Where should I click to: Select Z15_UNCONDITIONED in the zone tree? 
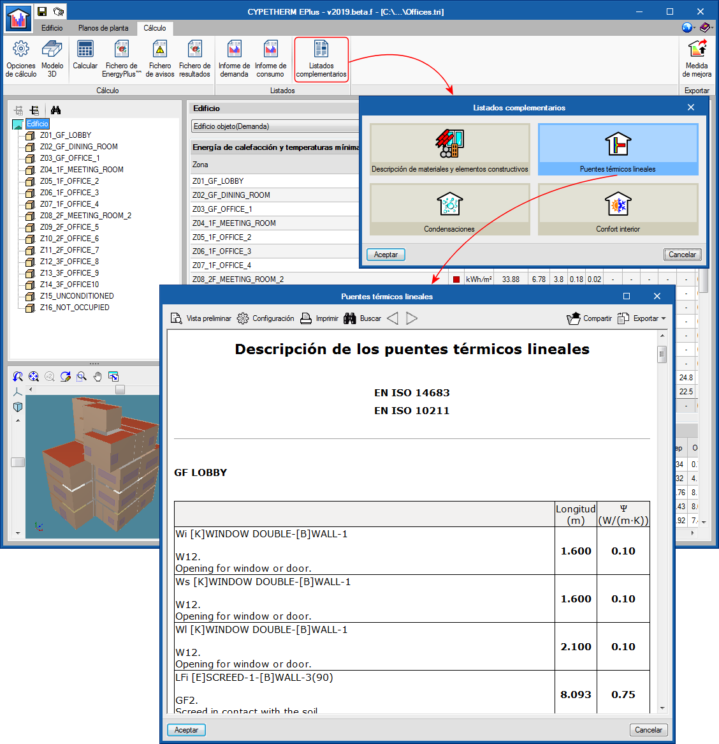click(76, 296)
